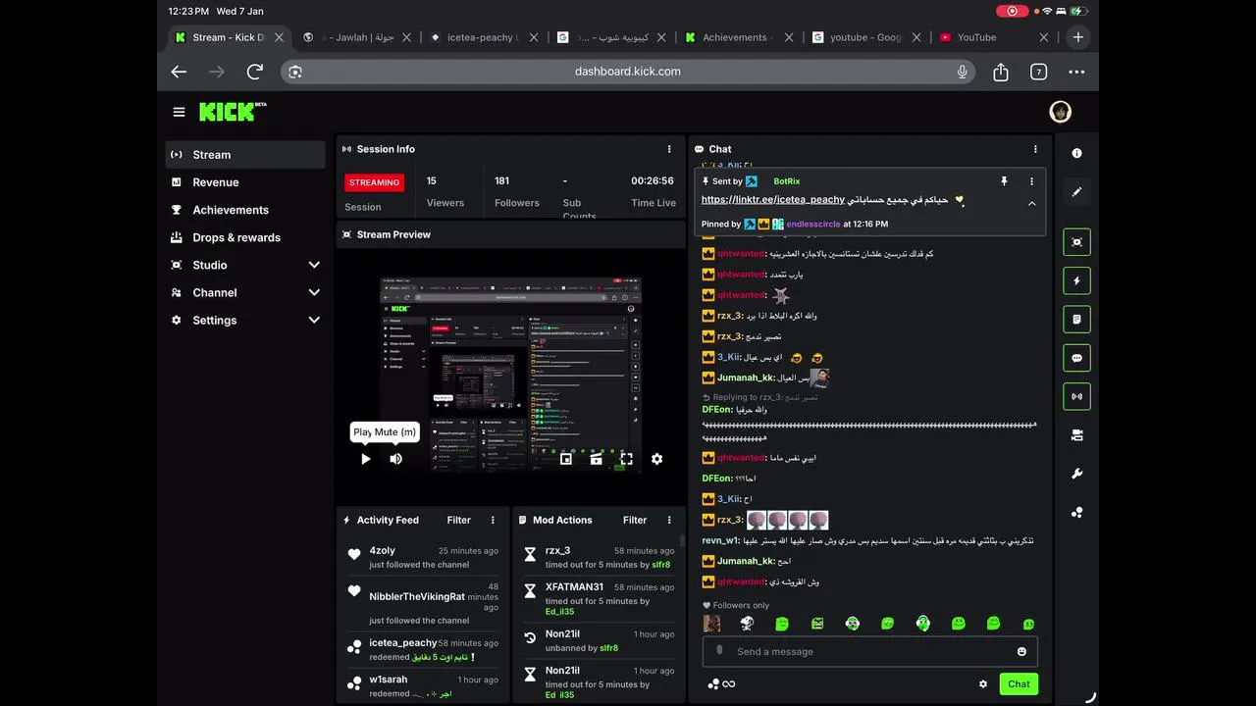Enter fullscreen in stream preview

tap(626, 459)
